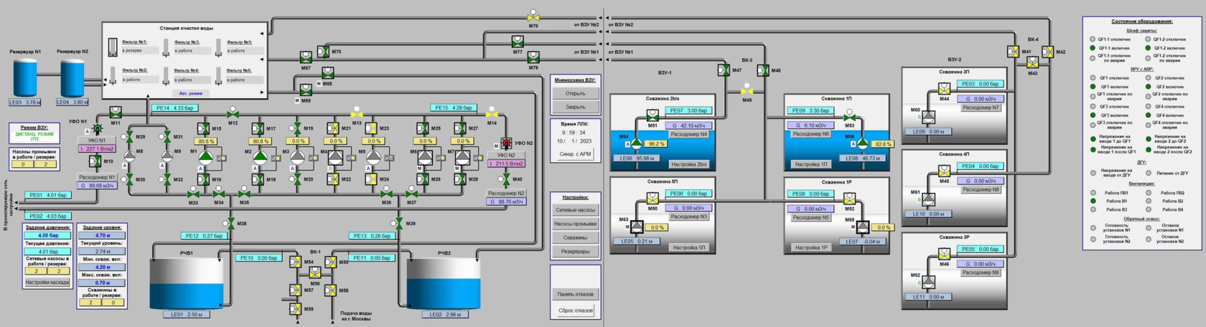Open Настройки каскада button
Screen dimensions: 1206x327
point(47,283)
